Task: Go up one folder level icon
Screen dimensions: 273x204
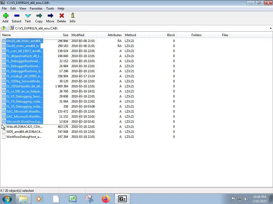Action: (3, 28)
